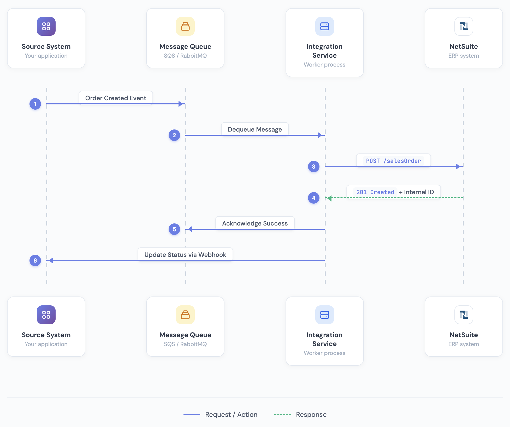The image size is (510, 427).
Task: Click the Acknowledge Success label
Action: tap(255, 223)
